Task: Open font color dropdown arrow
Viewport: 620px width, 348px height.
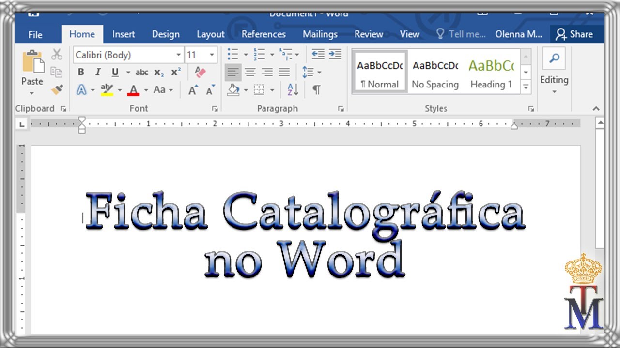Action: (146, 90)
